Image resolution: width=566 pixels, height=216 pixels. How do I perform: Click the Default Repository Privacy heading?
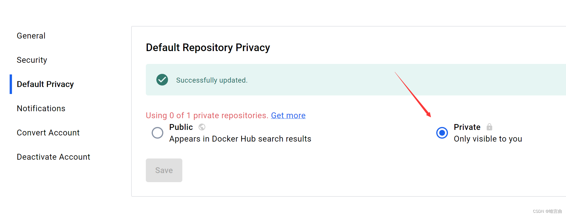coord(208,47)
